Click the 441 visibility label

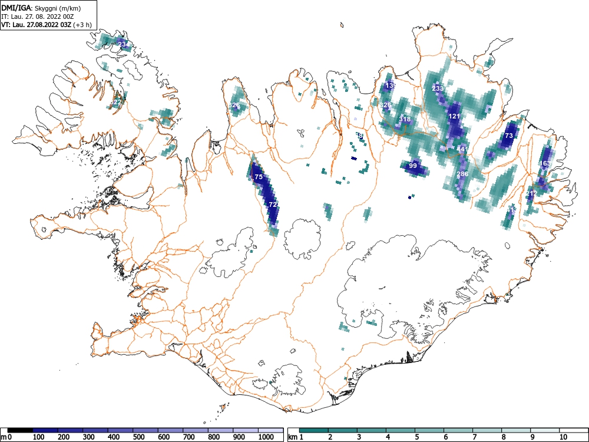[462, 149]
